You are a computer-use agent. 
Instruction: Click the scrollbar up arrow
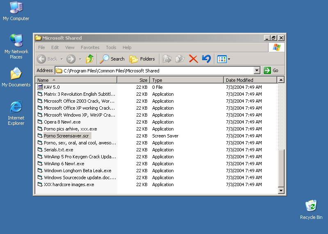[x=281, y=80]
